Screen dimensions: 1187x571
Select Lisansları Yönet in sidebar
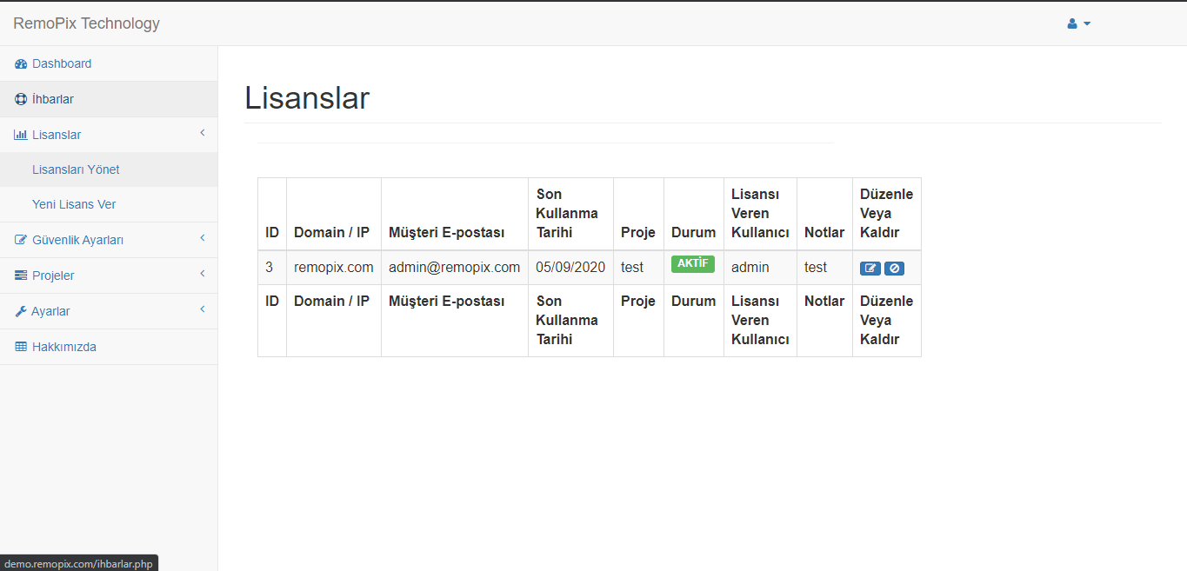(76, 169)
